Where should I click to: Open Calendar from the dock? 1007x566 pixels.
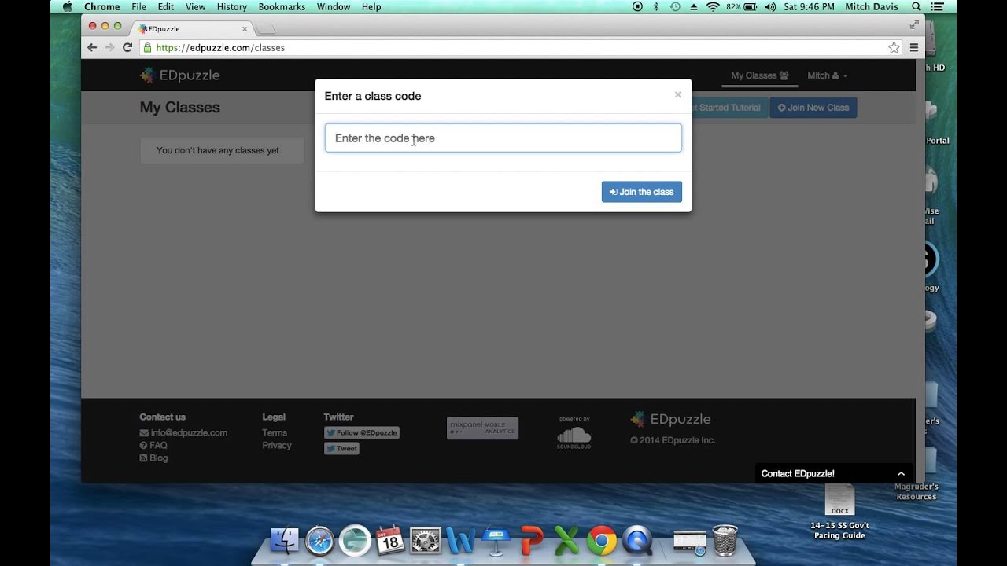pos(390,540)
